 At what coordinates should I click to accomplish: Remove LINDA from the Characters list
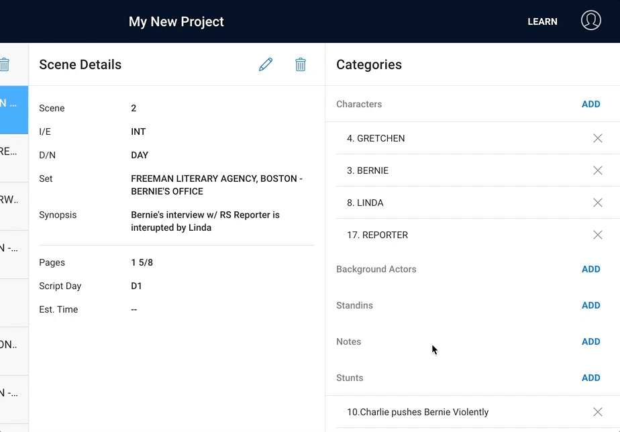[598, 203]
